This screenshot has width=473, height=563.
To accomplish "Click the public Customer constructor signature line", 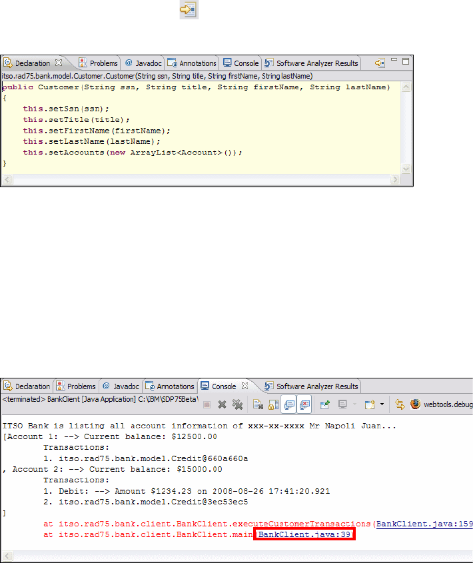I will point(196,87).
